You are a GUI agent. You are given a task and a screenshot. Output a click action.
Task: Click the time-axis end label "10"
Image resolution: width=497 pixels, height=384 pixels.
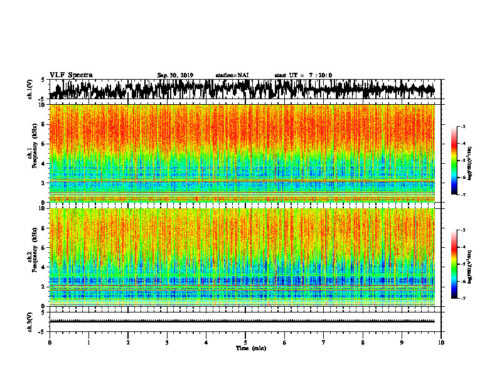pyautogui.click(x=441, y=343)
